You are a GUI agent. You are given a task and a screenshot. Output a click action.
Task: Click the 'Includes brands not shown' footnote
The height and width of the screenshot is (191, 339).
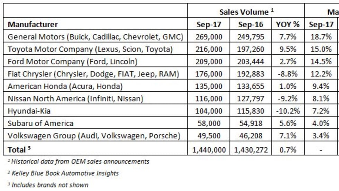pos(48,185)
